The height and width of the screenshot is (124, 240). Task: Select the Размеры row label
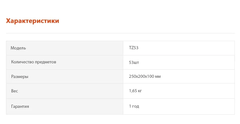pos(20,77)
